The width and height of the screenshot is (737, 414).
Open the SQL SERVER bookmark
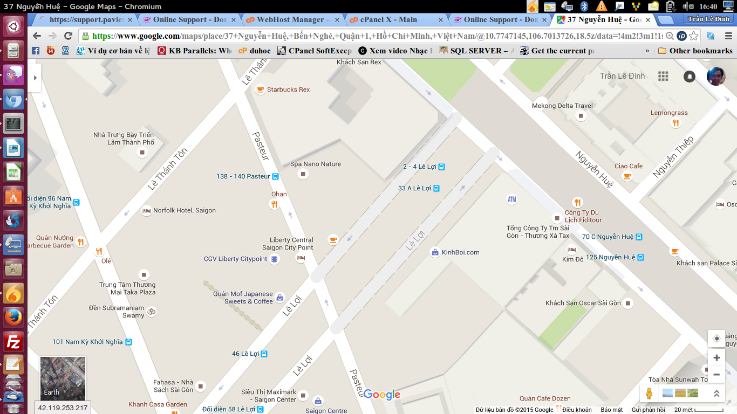coord(477,51)
